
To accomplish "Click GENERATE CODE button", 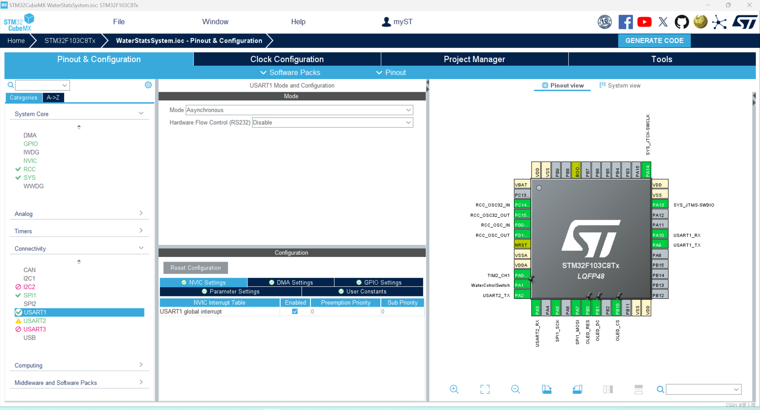I will 654,40.
